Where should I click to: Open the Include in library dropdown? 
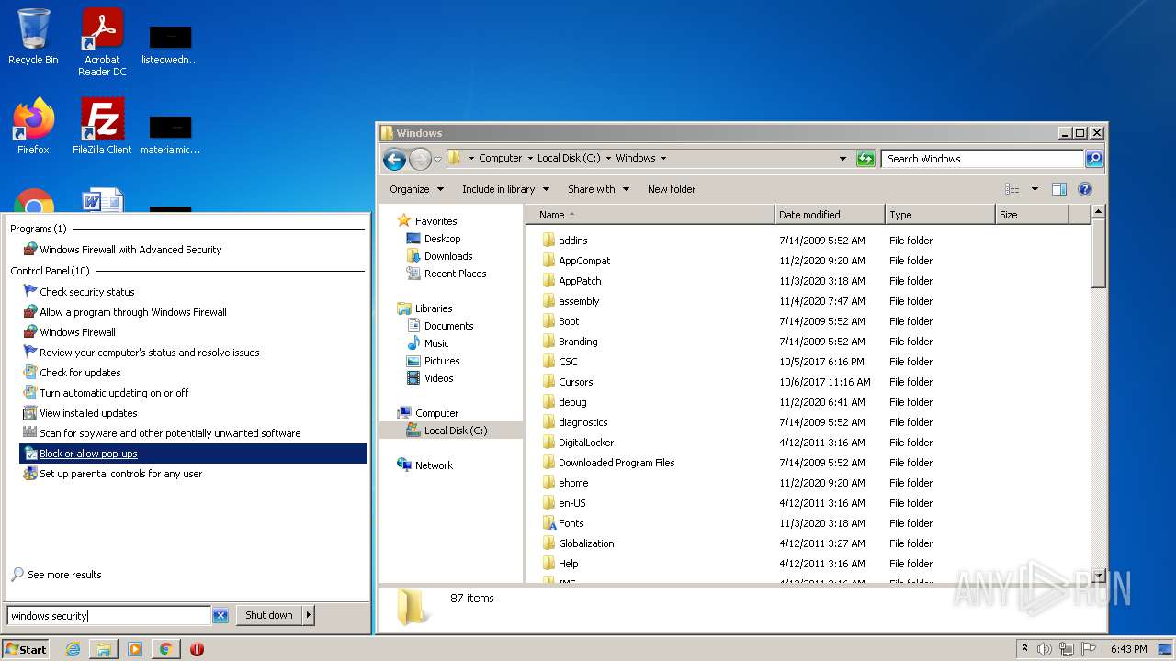click(505, 189)
